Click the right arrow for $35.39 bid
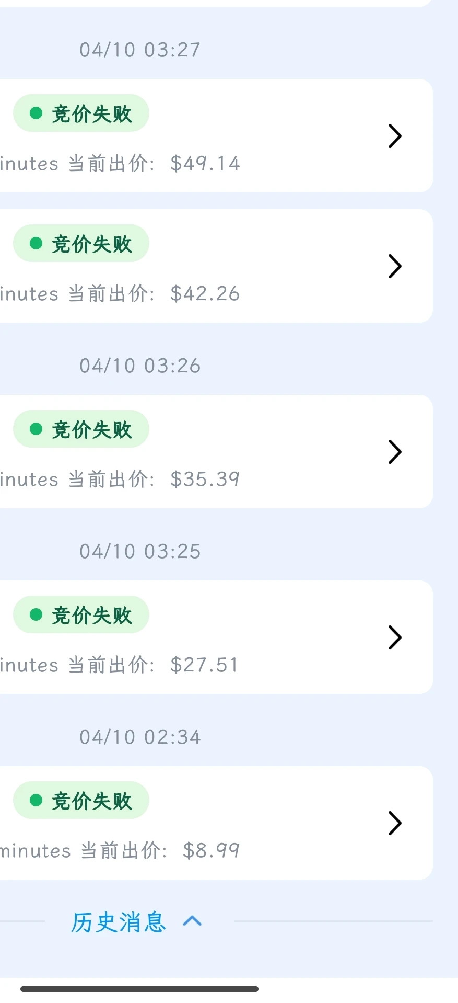The image size is (458, 1003). (x=395, y=452)
